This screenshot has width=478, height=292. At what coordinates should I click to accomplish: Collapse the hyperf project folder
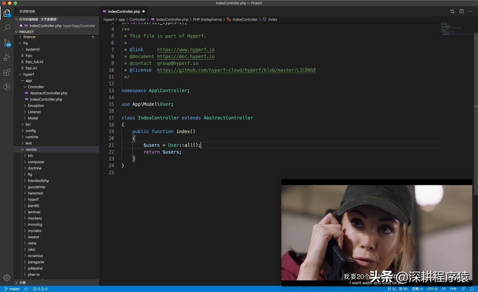coord(28,74)
